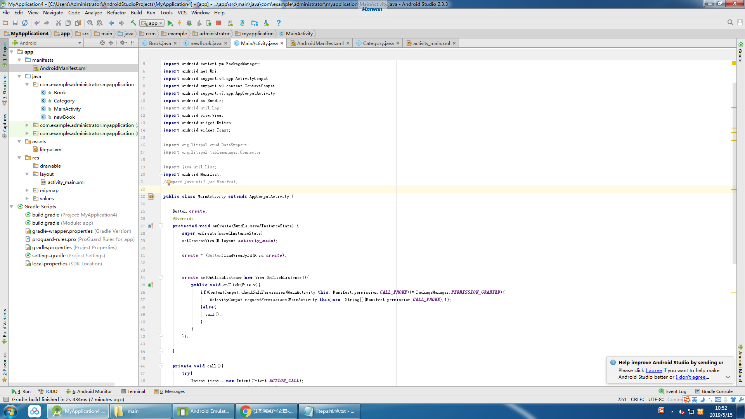Collapse the manifests folder

click(x=19, y=60)
